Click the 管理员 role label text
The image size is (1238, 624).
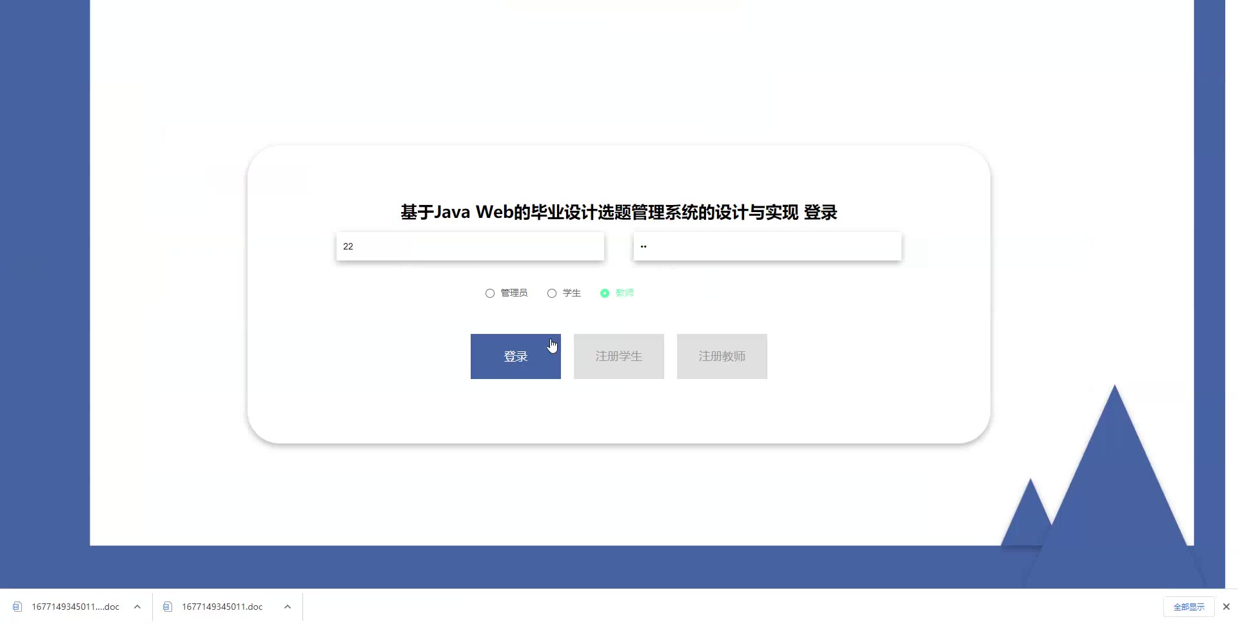pos(514,293)
